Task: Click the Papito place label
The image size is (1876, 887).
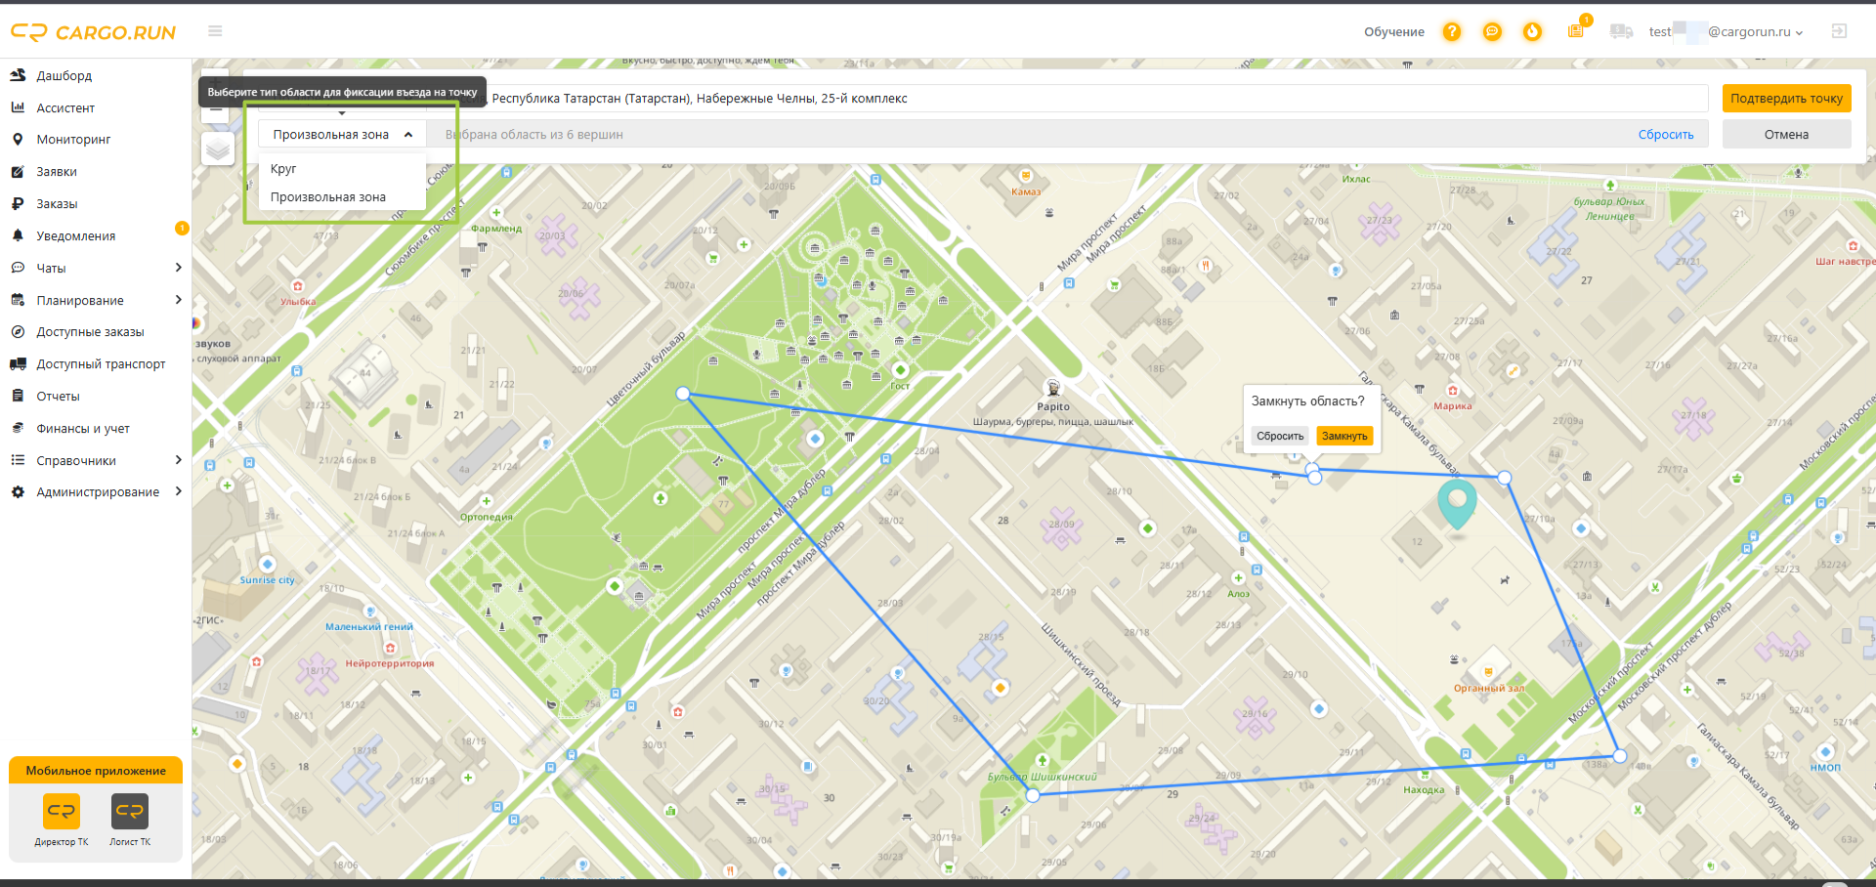Action: point(1053,406)
